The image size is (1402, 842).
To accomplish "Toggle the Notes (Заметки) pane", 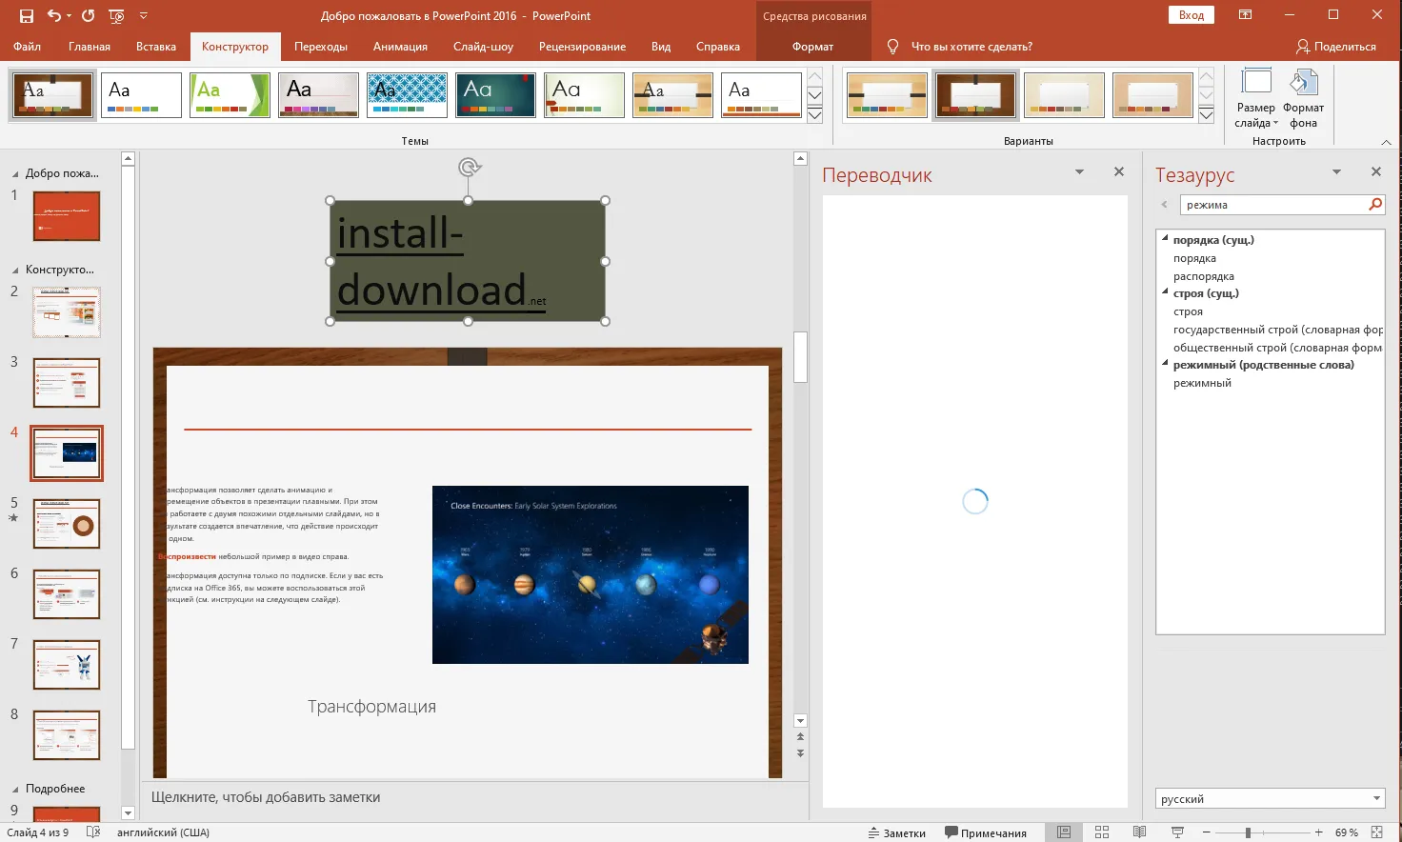I will click(897, 832).
